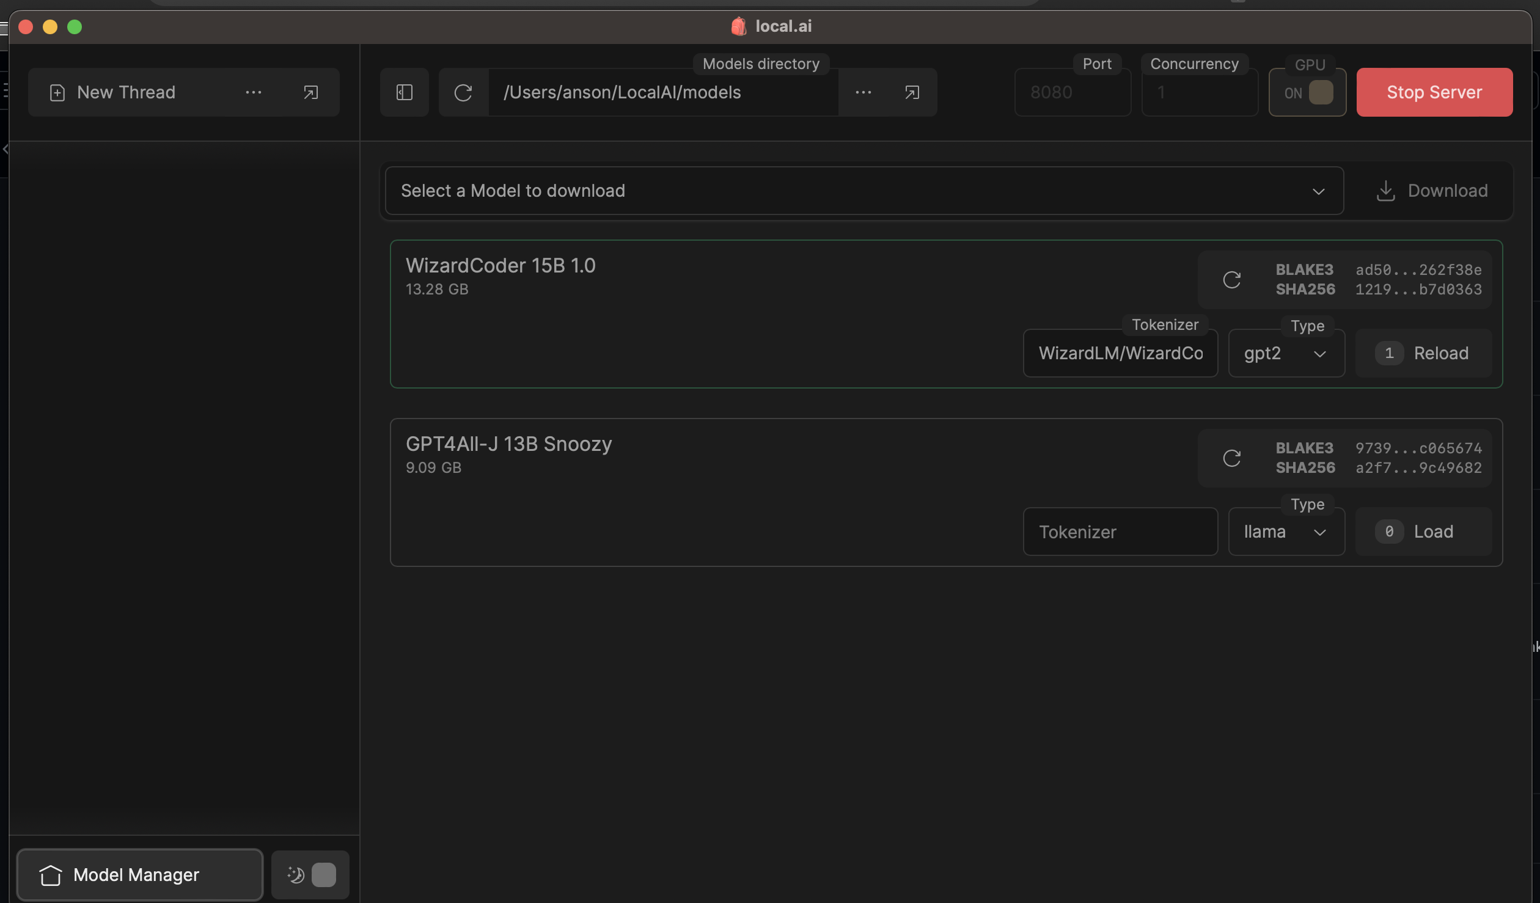Click WizardCoder BLAKE3 hash ad50...262f38e
The width and height of the screenshot is (1540, 903).
(1418, 270)
